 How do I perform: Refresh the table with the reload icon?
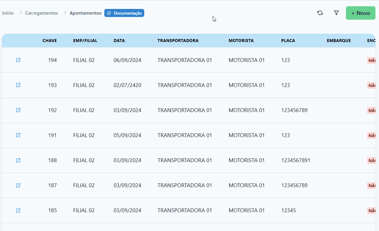(320, 13)
